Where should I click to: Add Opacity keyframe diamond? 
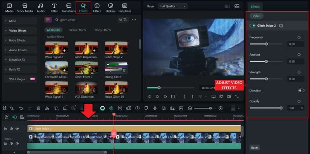click(x=299, y=101)
